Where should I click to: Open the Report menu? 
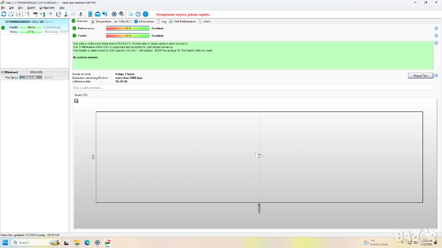[x=31, y=8]
